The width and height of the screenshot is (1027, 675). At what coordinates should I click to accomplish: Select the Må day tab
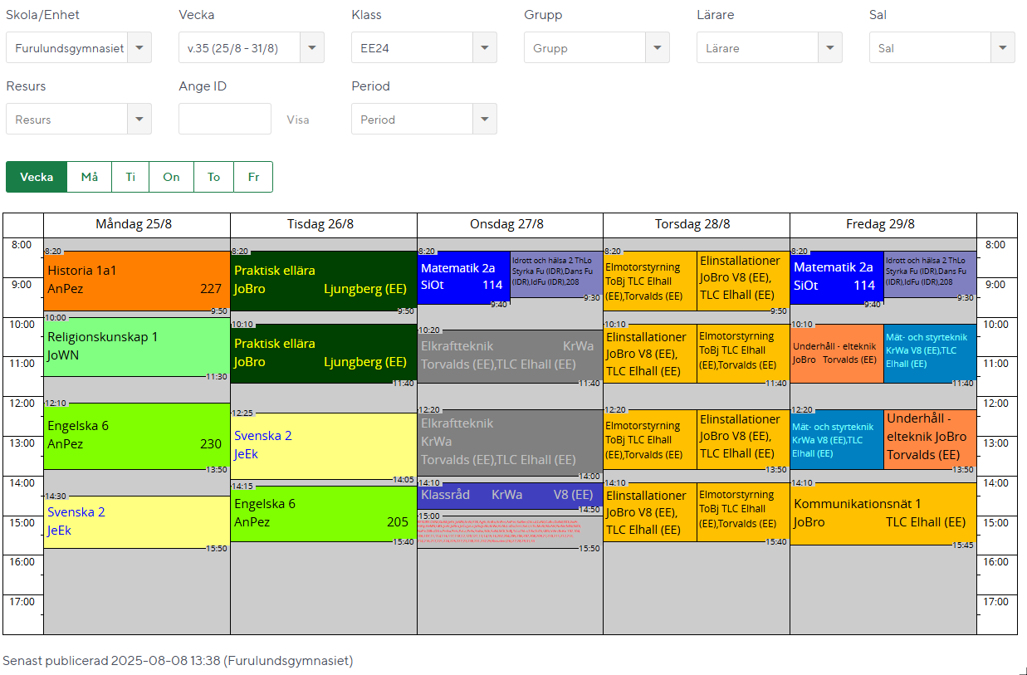(90, 177)
